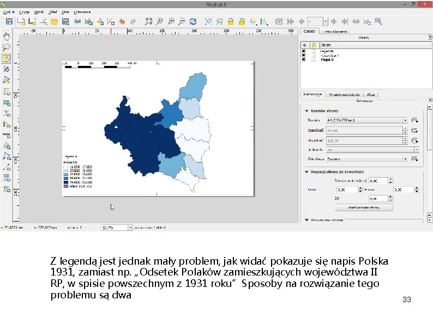Screen dimensions: 433x324
Task: Toggle visibility checkbox for Legenda item
Action: (x=303, y=51)
